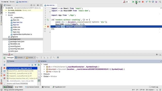Expand the node_modules folder
The image size is (162, 91).
(x=6, y=10)
